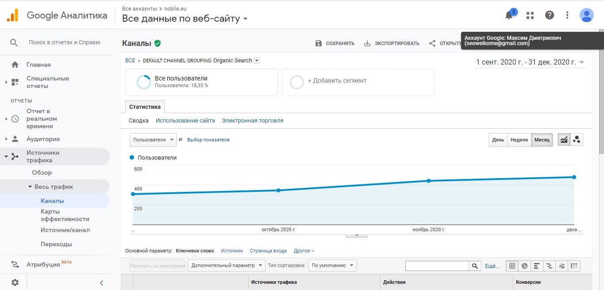Open the date range picker
The width and height of the screenshot is (604, 290).
click(x=530, y=62)
